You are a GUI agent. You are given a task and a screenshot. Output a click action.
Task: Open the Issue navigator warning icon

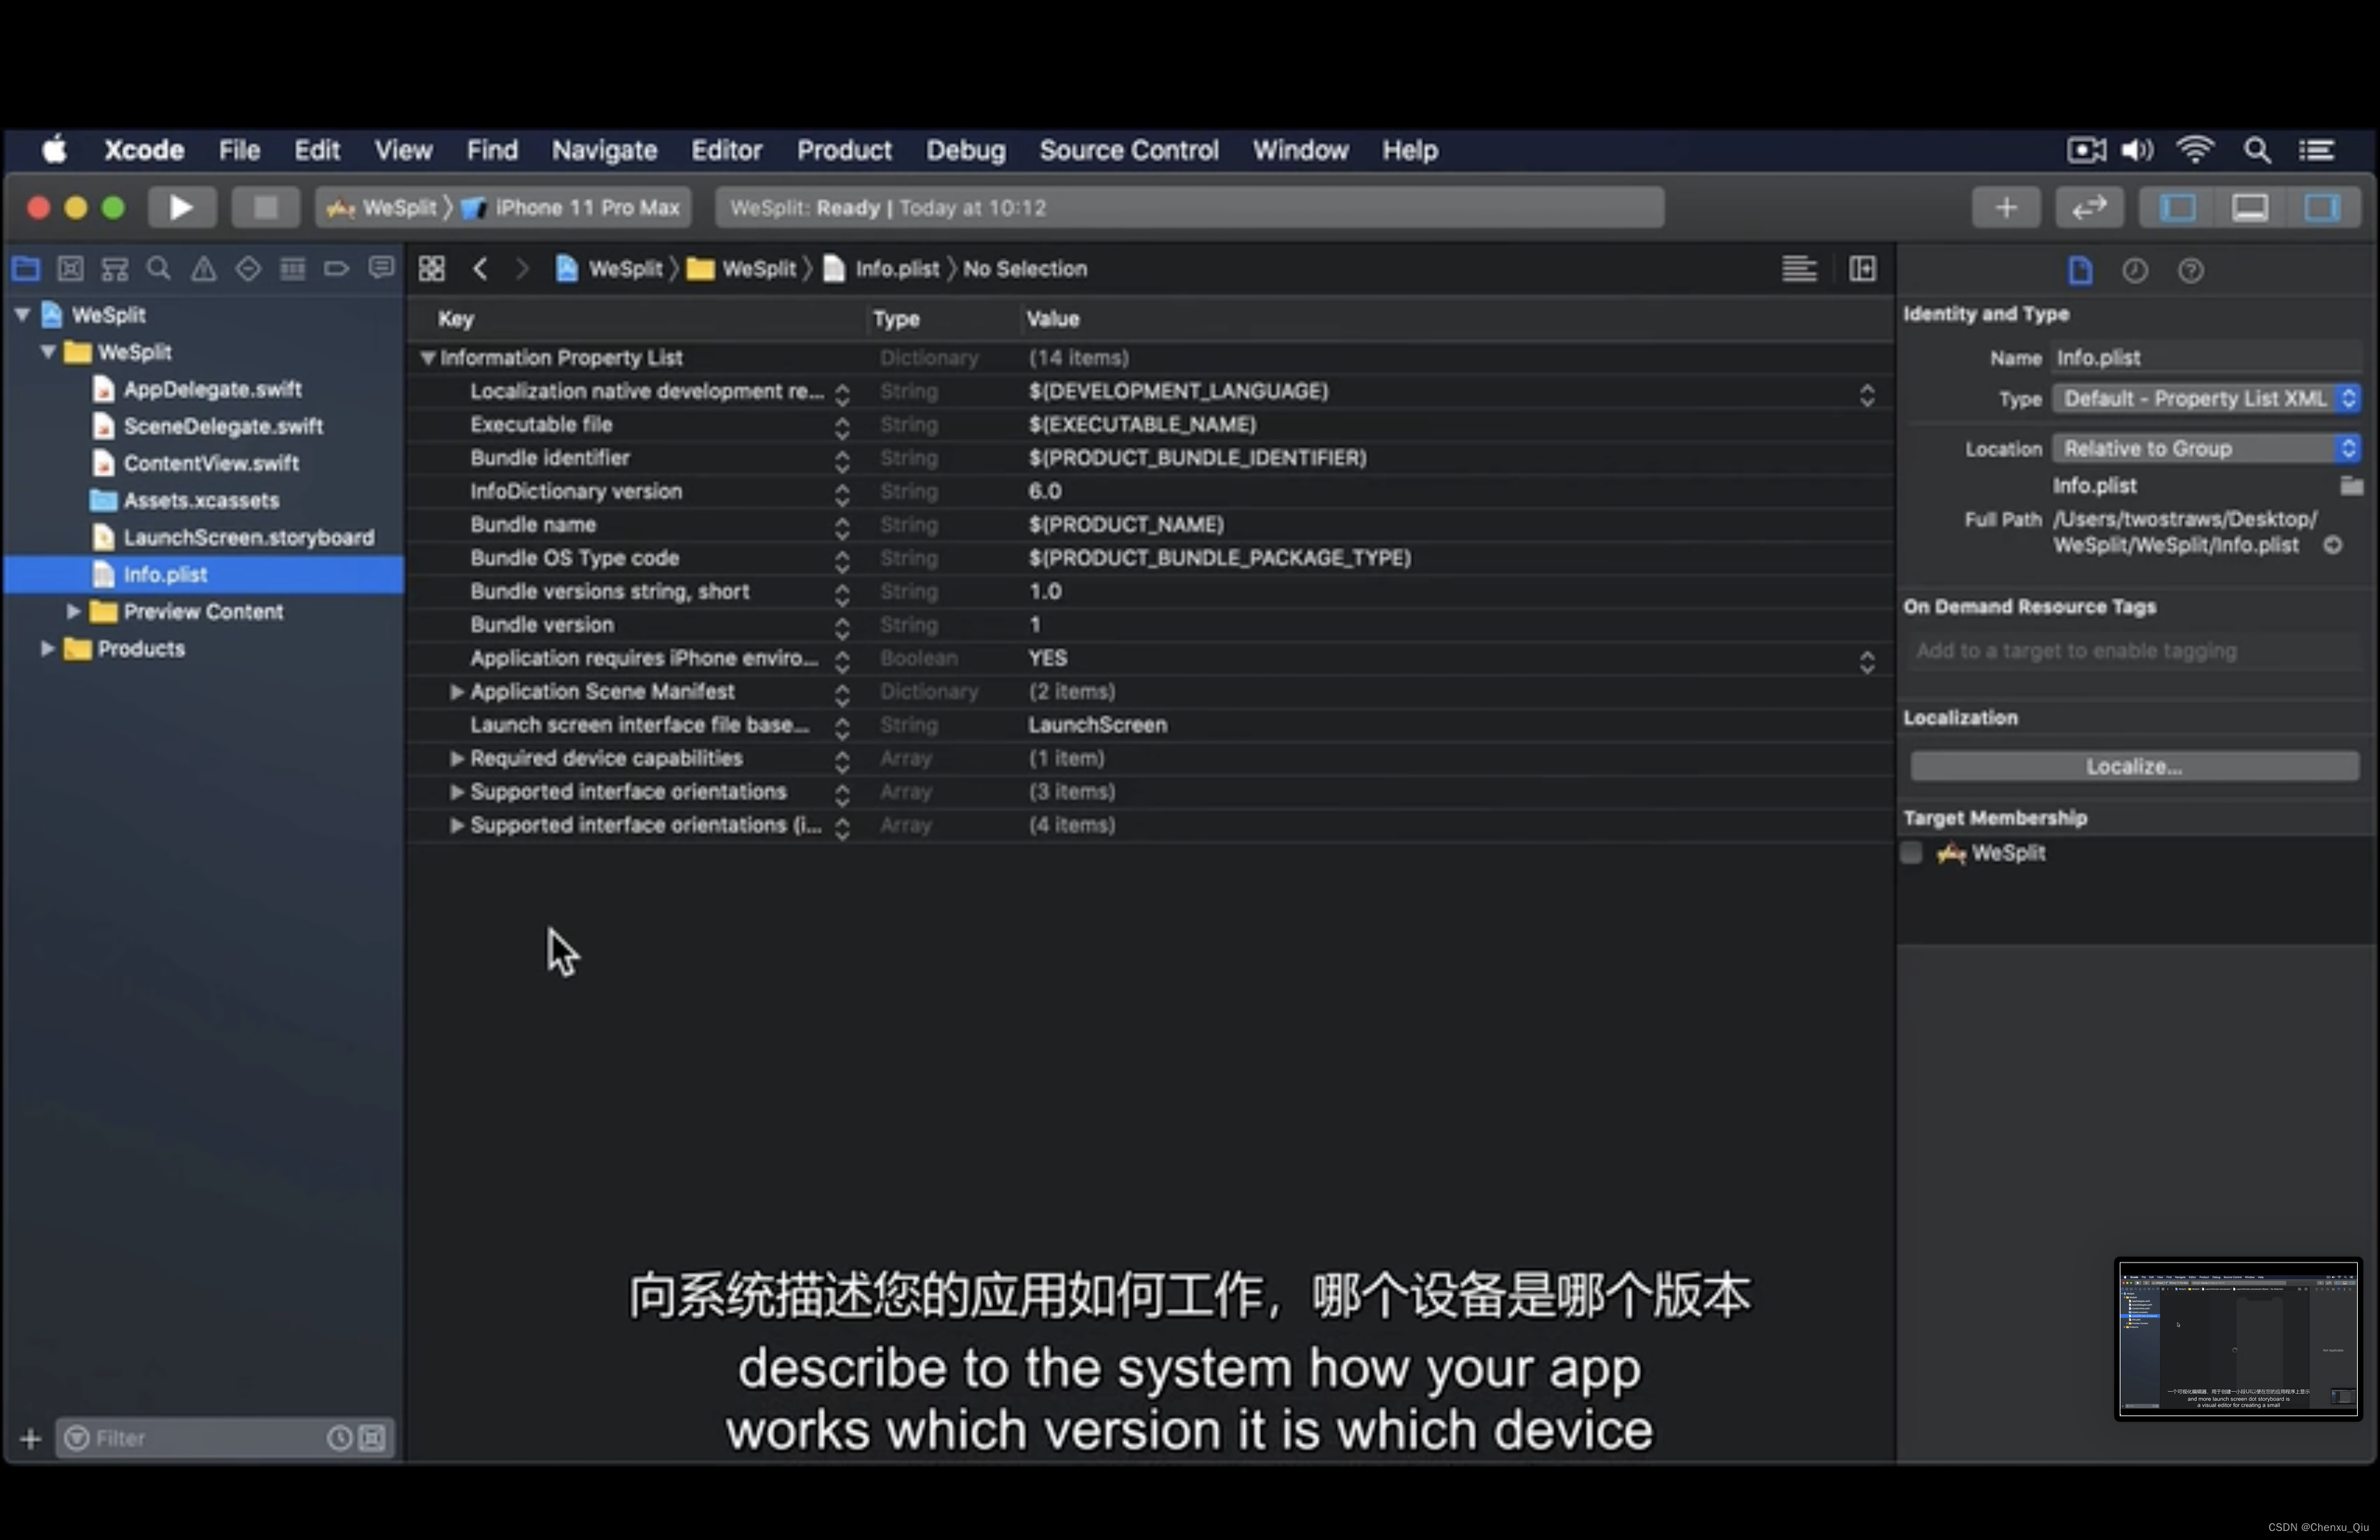pos(203,268)
